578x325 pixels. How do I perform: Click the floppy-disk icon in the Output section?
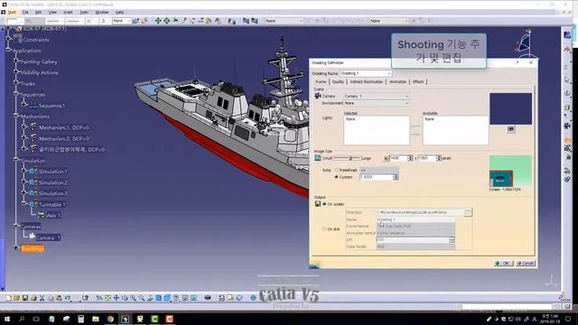tap(318, 204)
